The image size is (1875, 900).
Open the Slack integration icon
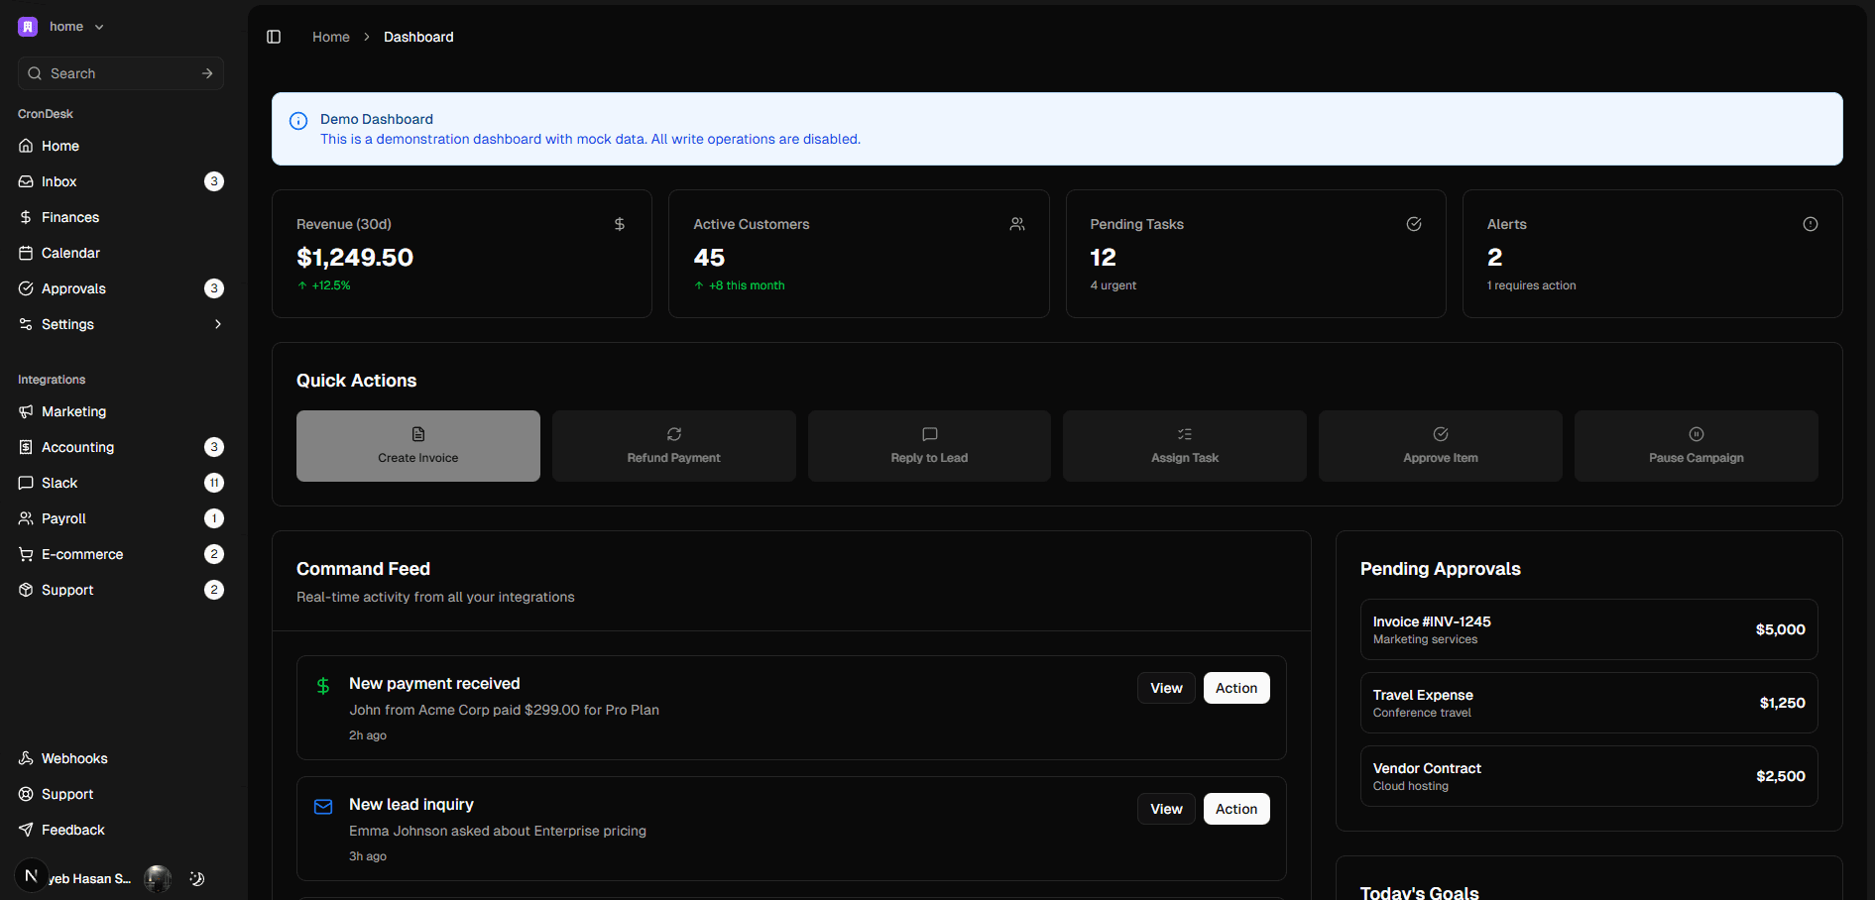[x=26, y=483]
